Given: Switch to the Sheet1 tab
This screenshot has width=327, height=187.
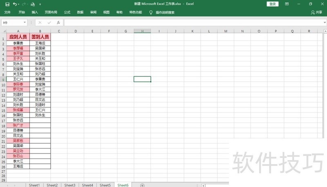Looking at the screenshot, I should [34, 185].
